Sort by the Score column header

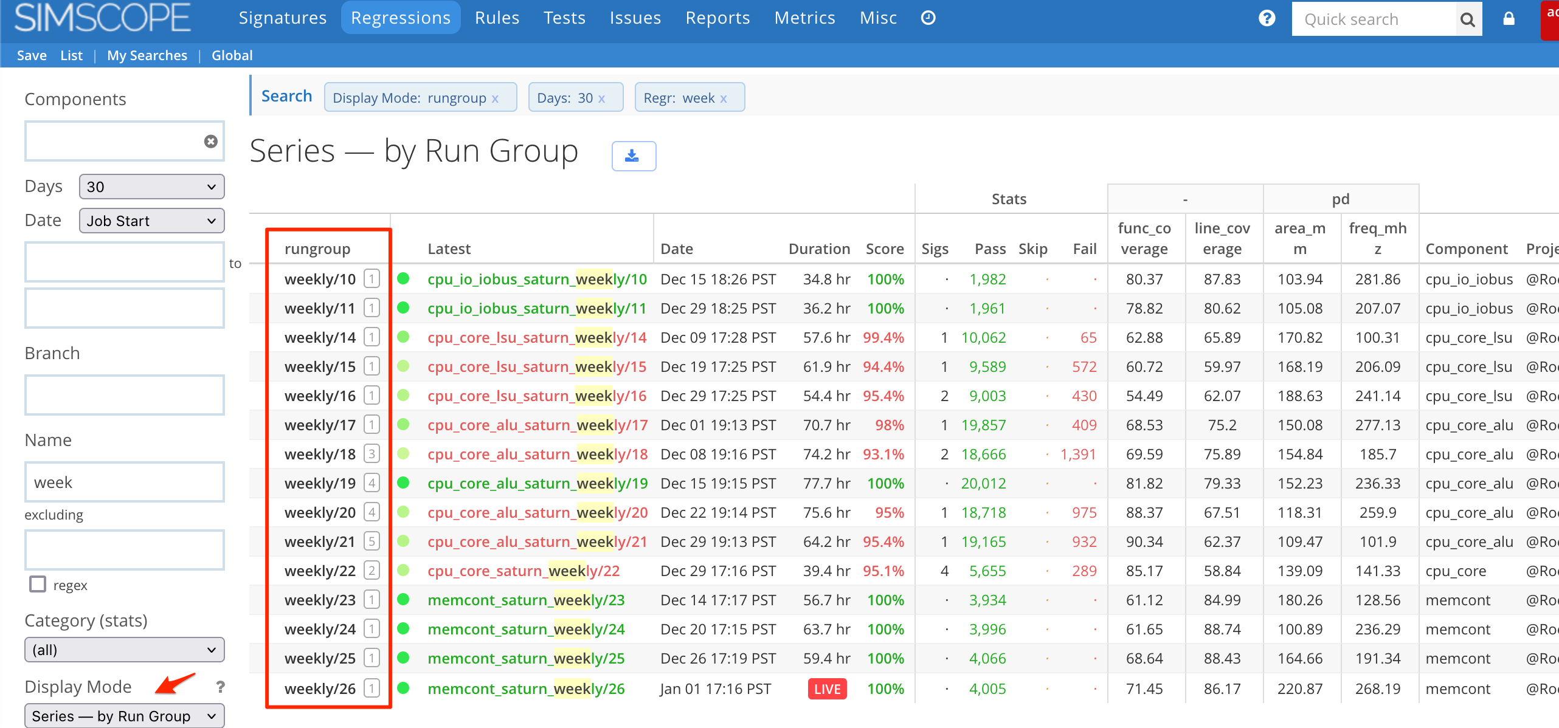tap(885, 249)
